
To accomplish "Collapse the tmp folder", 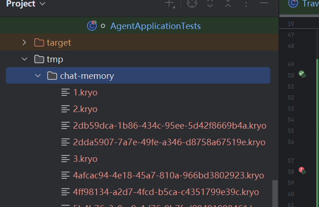I will point(24,59).
